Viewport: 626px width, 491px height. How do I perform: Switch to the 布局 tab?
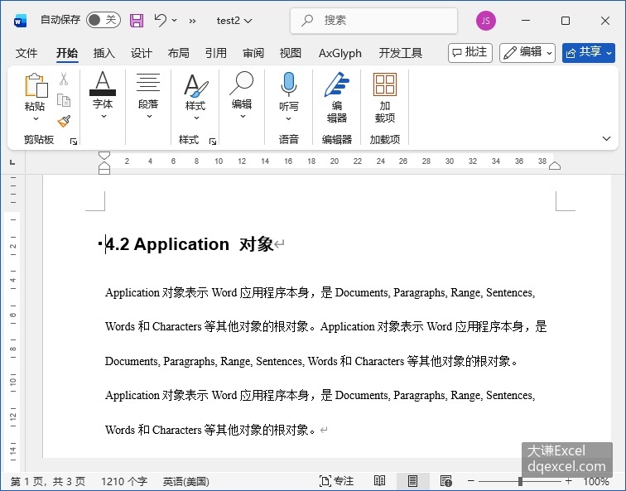click(179, 53)
